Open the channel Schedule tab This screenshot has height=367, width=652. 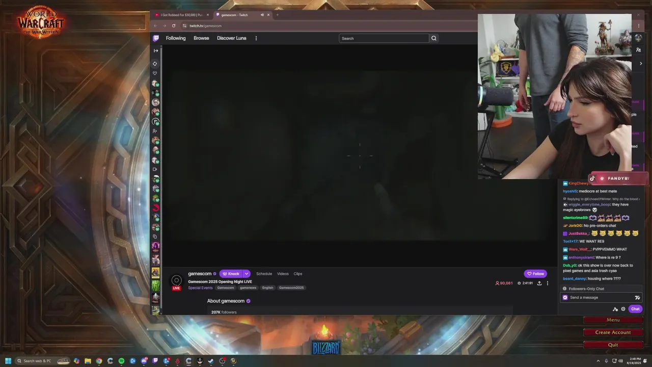(x=264, y=274)
